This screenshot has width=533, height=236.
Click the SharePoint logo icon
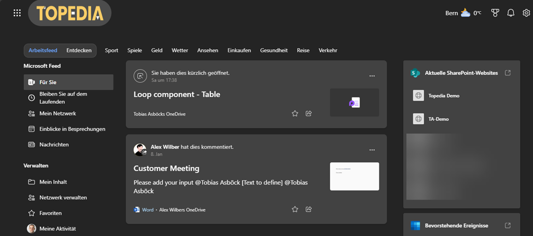[x=415, y=73]
